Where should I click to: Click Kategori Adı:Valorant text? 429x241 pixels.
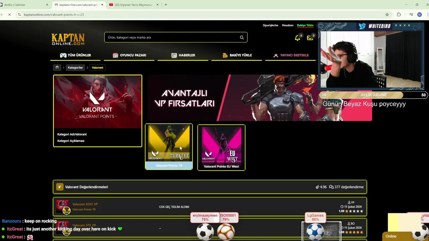pos(72,134)
